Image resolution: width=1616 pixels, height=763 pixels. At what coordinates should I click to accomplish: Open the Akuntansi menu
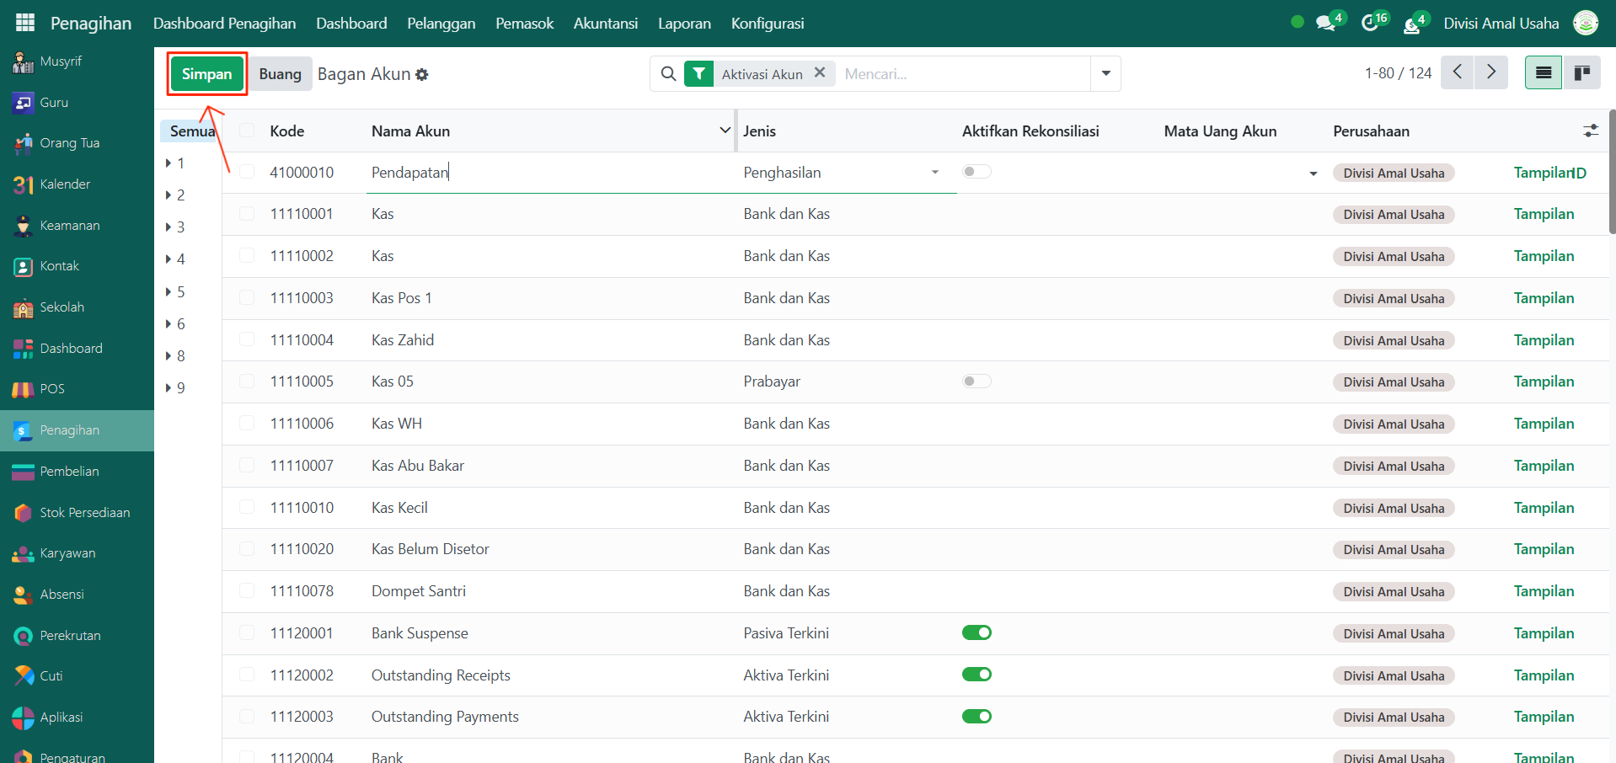605,23
